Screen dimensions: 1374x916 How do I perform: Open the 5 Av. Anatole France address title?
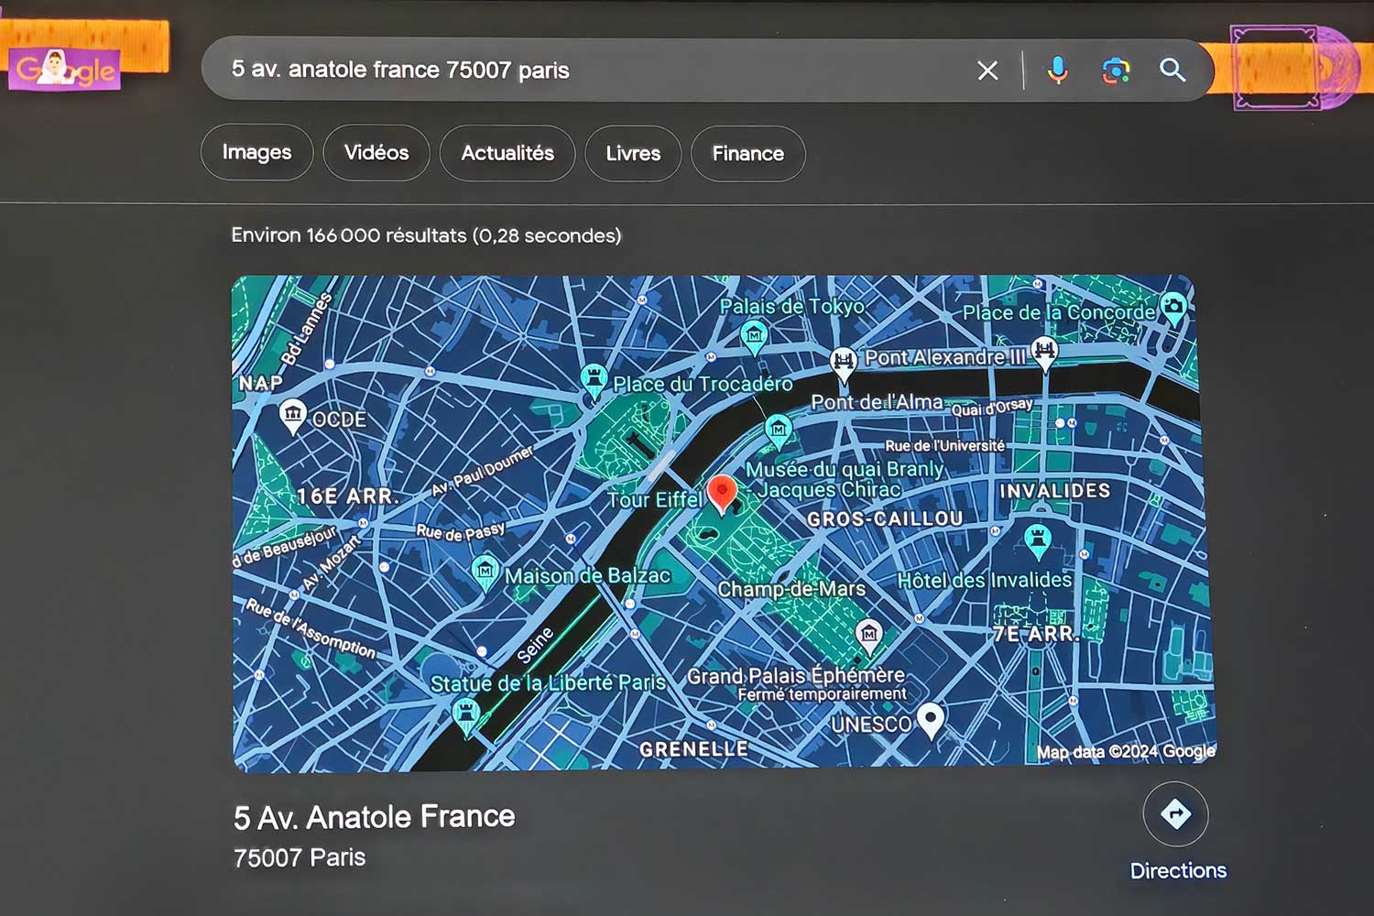click(x=374, y=816)
